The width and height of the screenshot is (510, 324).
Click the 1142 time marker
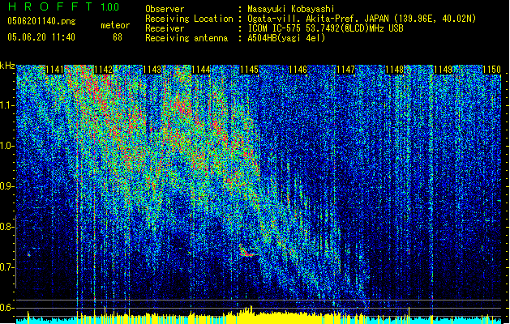103,70
